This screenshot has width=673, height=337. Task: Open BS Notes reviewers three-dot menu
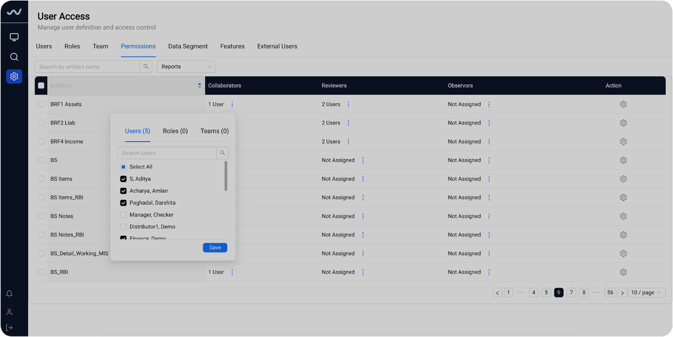[x=363, y=216]
